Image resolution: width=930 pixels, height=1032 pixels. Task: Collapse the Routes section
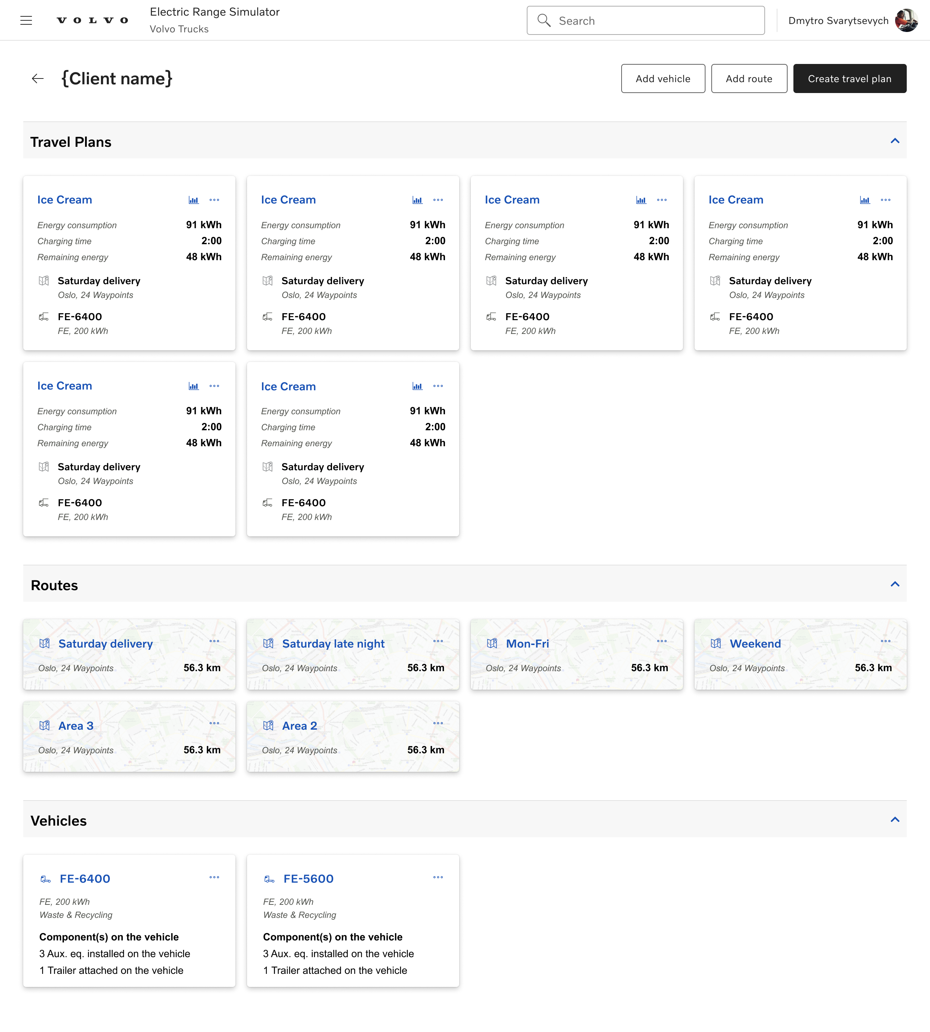tap(895, 584)
